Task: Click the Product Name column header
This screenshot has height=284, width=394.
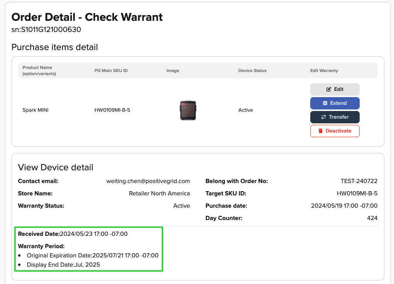Action: click(x=39, y=71)
